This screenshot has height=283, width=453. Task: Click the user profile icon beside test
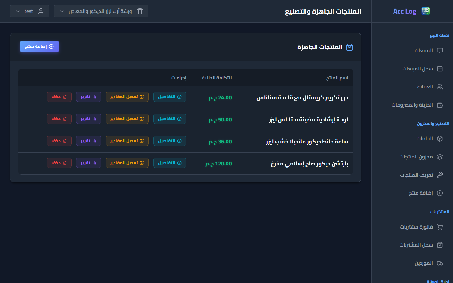pos(41,11)
